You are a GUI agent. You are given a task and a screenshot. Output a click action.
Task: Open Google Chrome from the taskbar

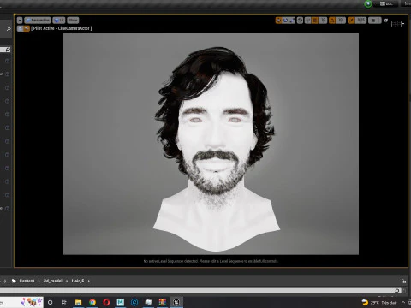click(92, 302)
